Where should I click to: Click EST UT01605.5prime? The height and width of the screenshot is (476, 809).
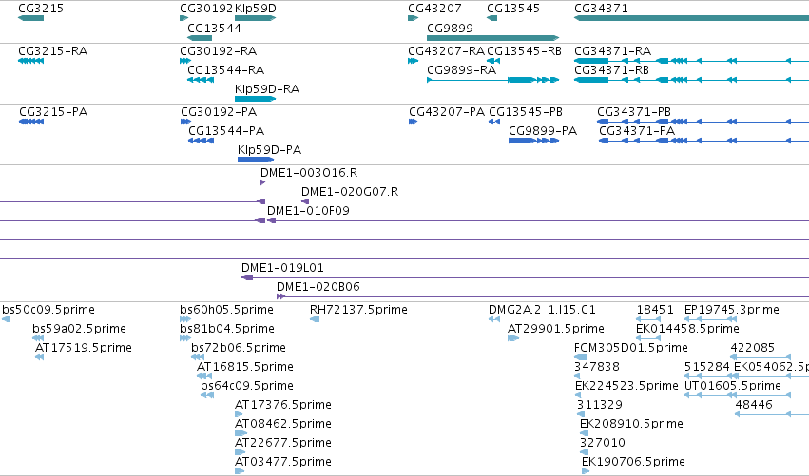733,387
